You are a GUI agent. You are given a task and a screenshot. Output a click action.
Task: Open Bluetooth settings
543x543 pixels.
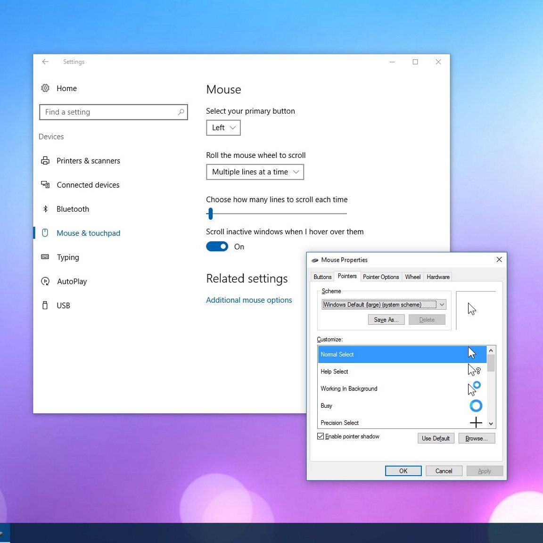coord(73,209)
